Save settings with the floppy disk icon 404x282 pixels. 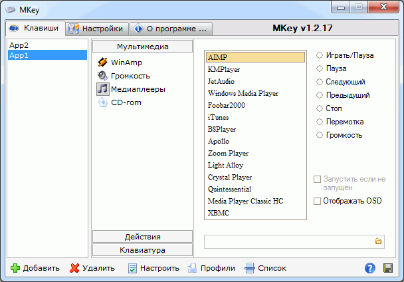[388, 268]
